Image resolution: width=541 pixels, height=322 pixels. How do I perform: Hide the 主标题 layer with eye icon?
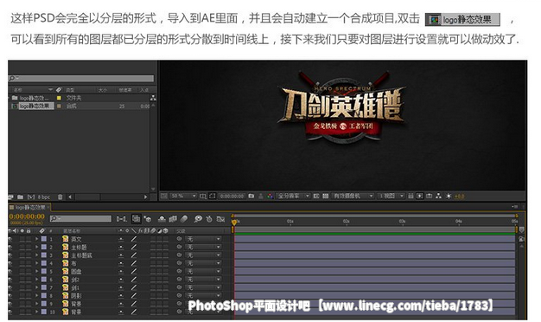pyautogui.click(x=10, y=247)
